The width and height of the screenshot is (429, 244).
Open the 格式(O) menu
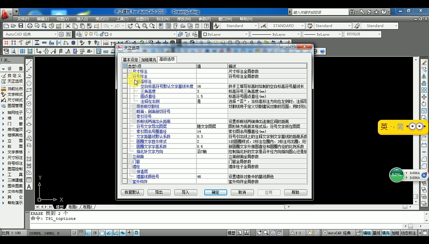[x=103, y=19]
